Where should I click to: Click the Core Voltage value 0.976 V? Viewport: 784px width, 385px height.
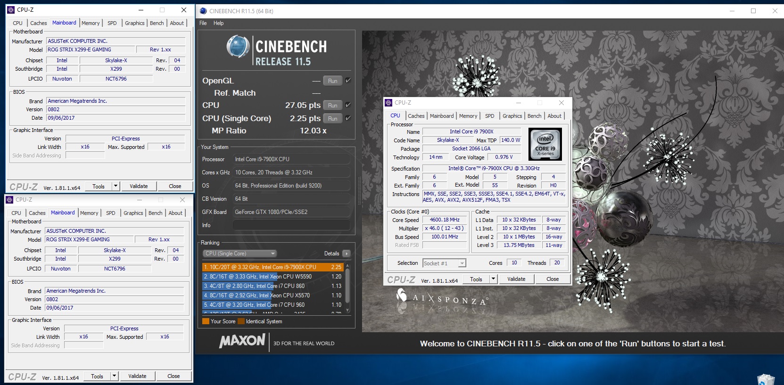(504, 157)
